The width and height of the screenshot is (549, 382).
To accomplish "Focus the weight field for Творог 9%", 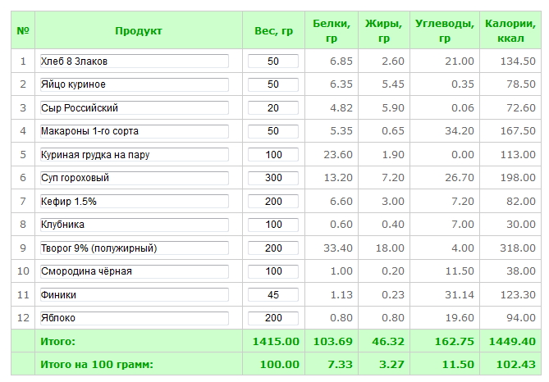I will [273, 248].
